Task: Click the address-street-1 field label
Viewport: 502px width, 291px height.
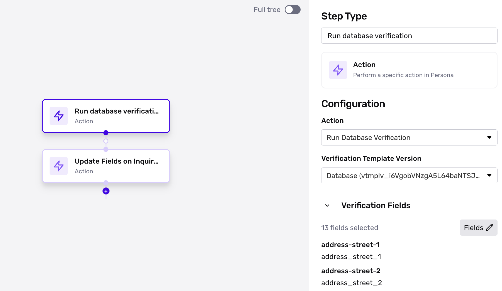Action: (350, 245)
